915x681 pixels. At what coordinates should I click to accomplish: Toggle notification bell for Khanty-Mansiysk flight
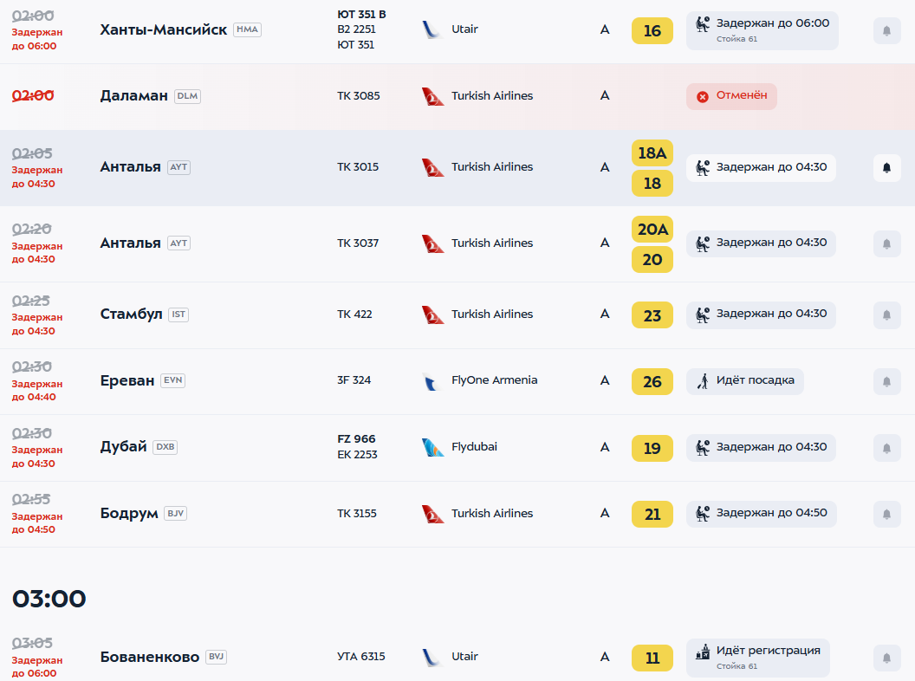887,31
